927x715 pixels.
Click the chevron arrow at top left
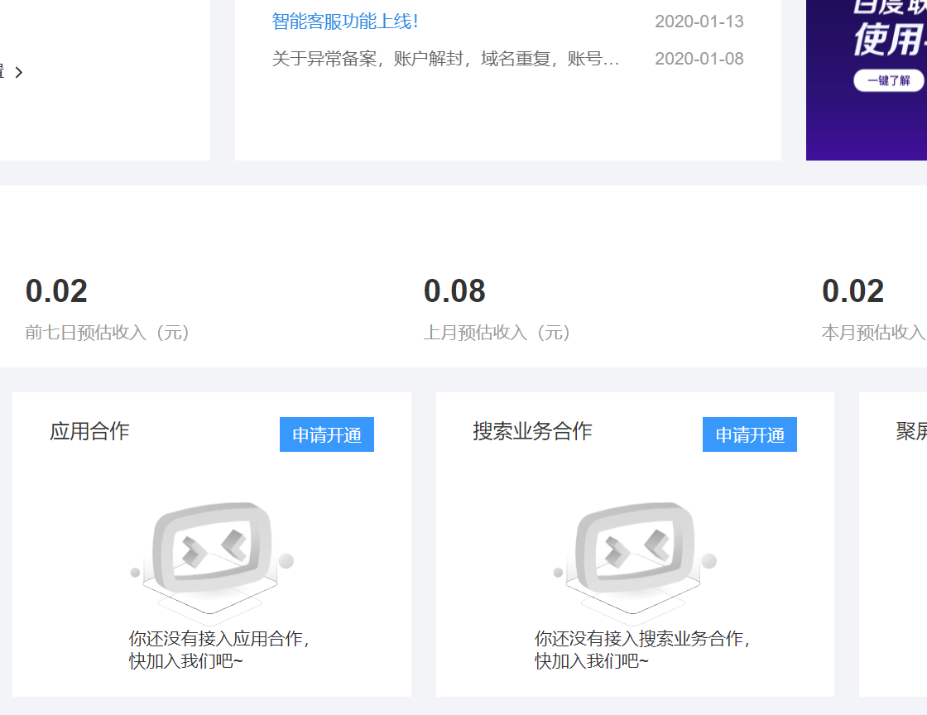pyautogui.click(x=19, y=72)
